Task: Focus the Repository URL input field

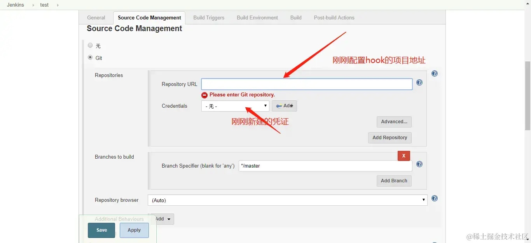Action: point(307,84)
